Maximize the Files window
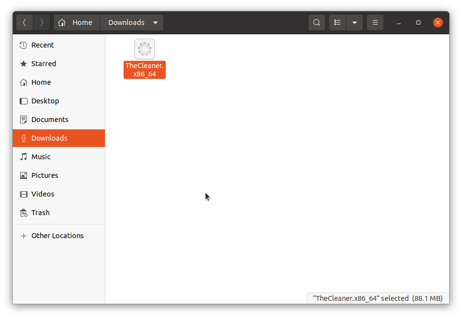This screenshot has height=318, width=462. point(418,23)
